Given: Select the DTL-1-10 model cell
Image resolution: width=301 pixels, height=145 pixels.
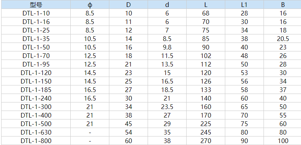Looking at the screenshot, I should [x=36, y=13].
